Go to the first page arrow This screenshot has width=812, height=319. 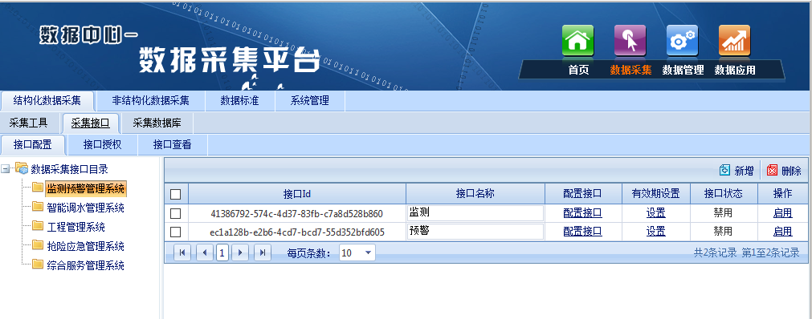point(182,252)
